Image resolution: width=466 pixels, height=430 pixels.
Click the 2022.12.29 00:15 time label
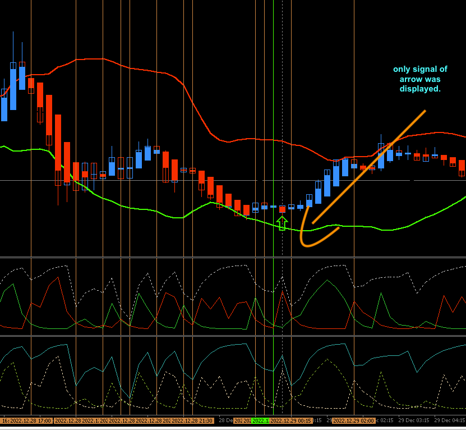(291, 421)
